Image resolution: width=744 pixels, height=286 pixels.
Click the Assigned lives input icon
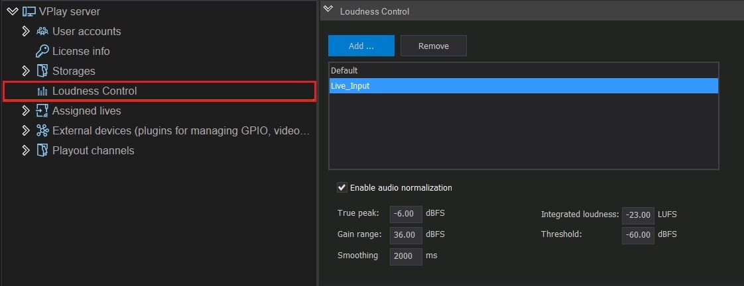tap(42, 111)
